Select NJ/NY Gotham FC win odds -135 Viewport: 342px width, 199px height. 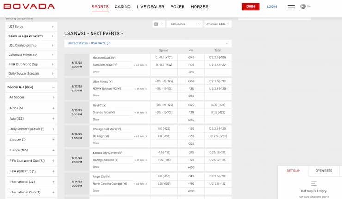[x=191, y=89]
